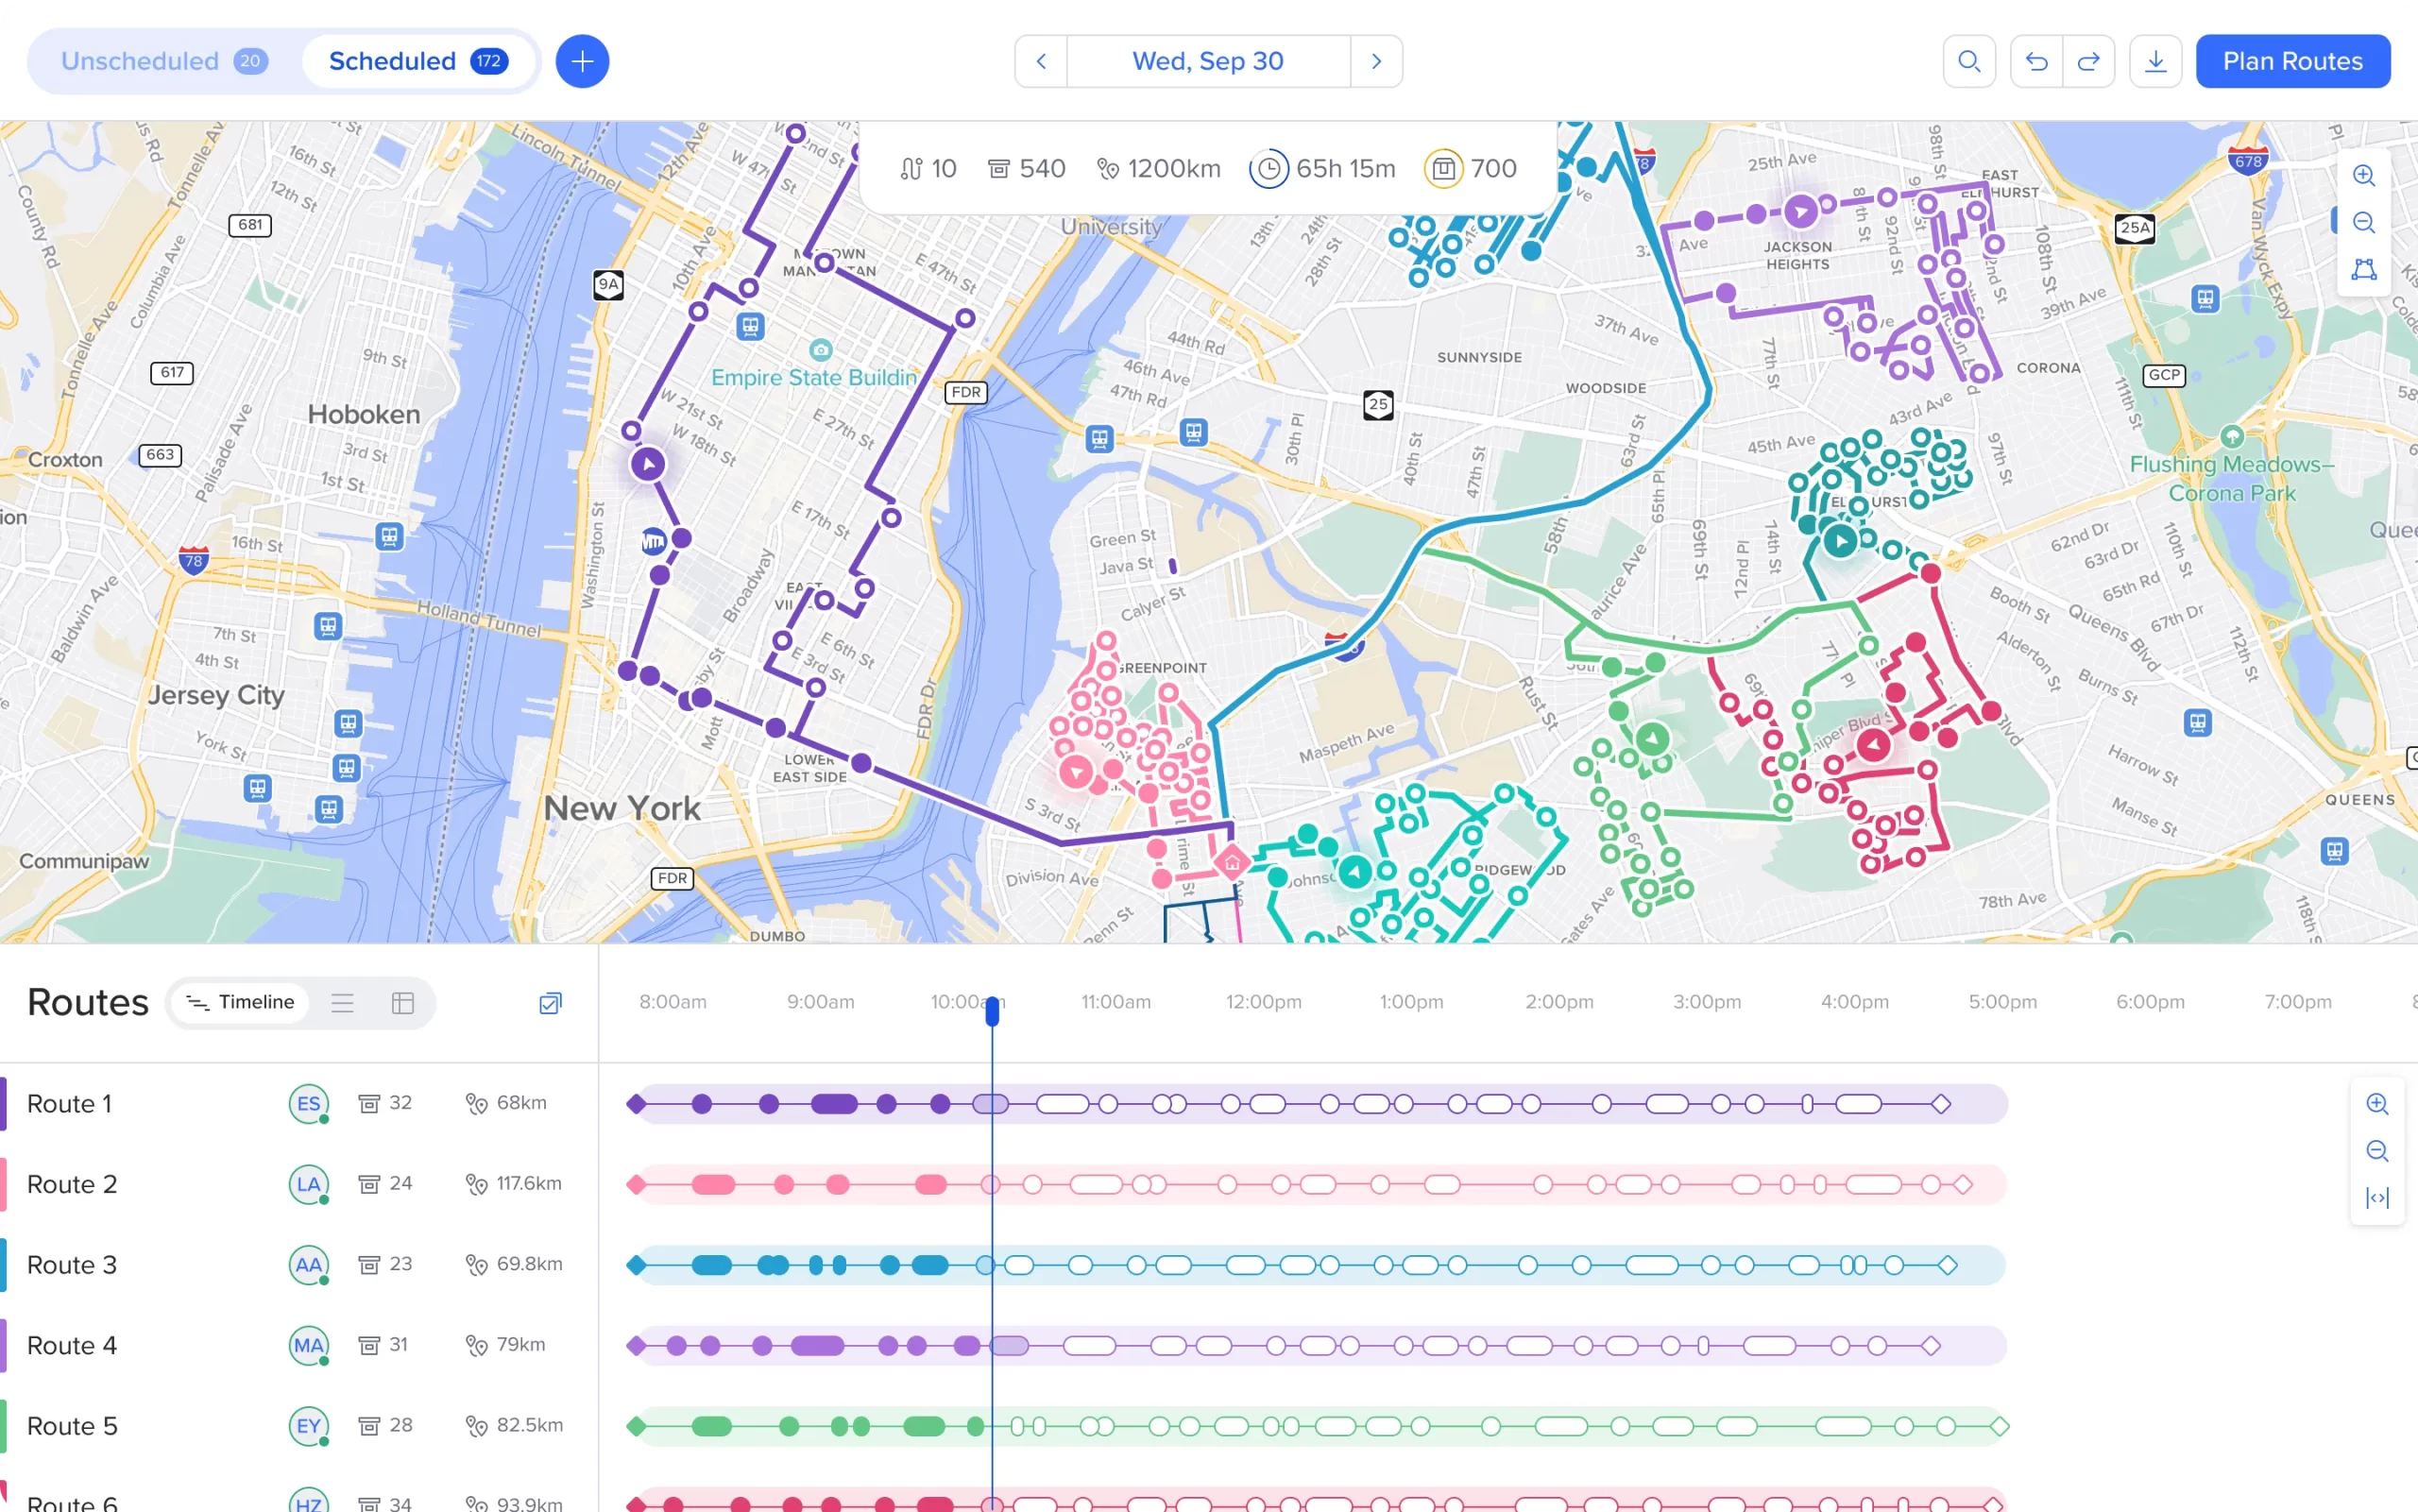Click the Plan Routes button
Image resolution: width=2418 pixels, height=1512 pixels.
(x=2291, y=61)
